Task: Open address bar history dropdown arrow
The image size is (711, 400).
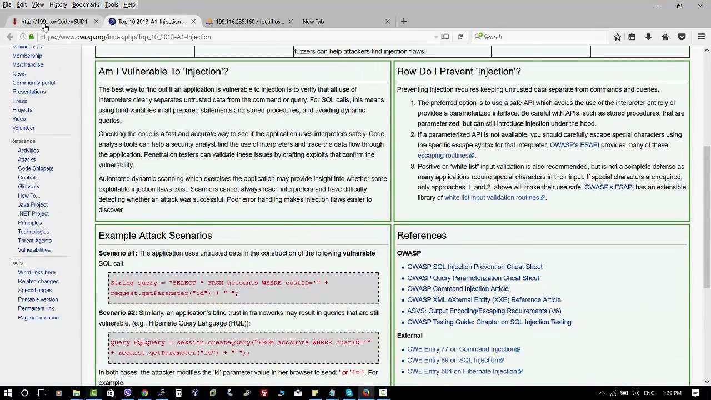Action: [x=435, y=37]
